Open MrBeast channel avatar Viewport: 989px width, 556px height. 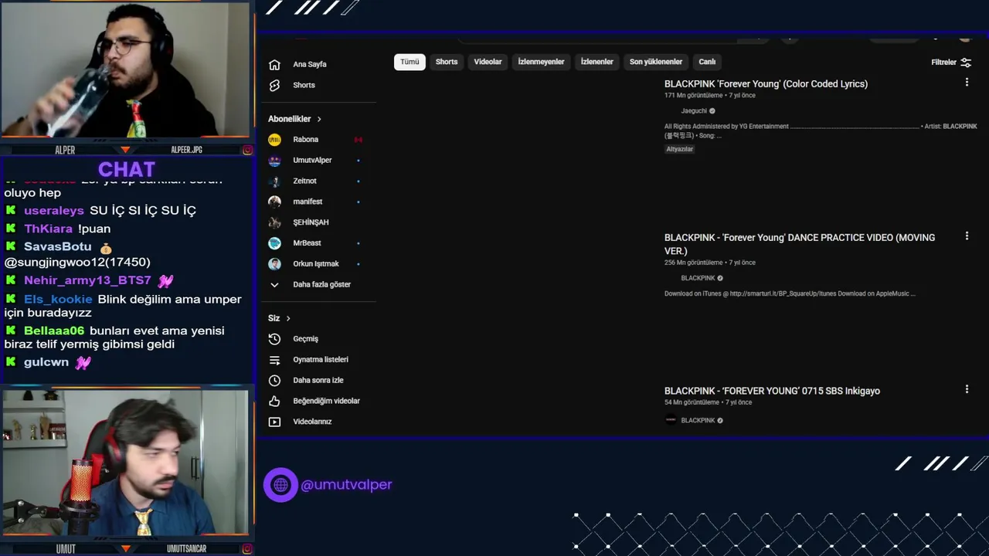(x=274, y=243)
